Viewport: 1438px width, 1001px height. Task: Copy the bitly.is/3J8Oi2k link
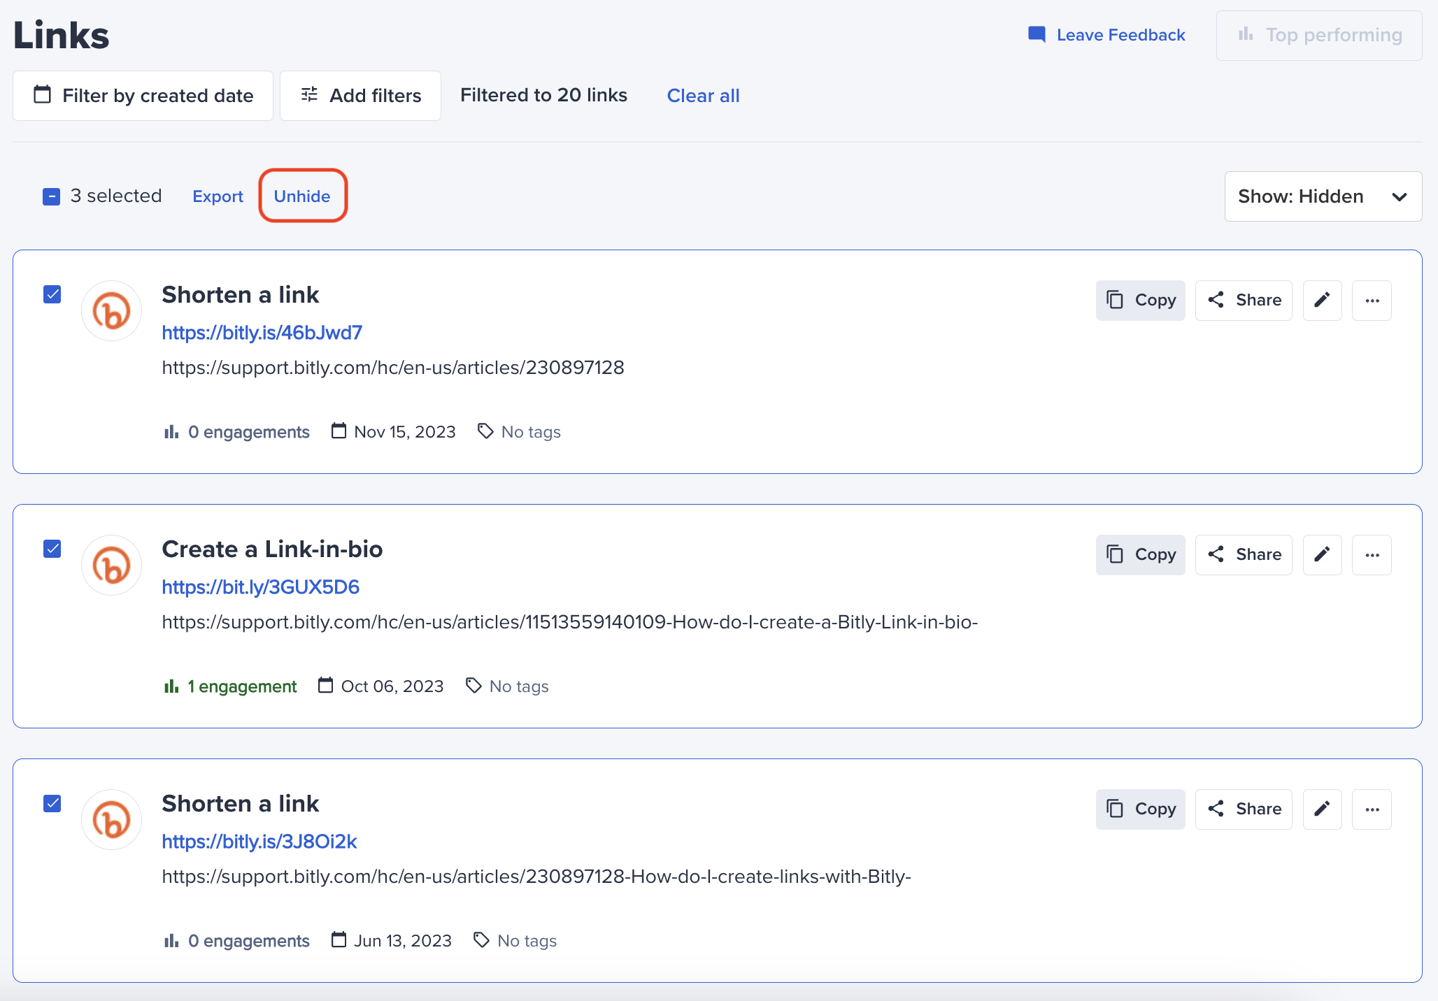tap(1140, 809)
